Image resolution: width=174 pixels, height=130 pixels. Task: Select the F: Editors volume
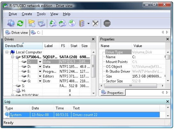[55, 76]
